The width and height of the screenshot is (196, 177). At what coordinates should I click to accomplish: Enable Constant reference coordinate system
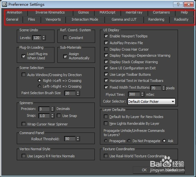(65, 38)
